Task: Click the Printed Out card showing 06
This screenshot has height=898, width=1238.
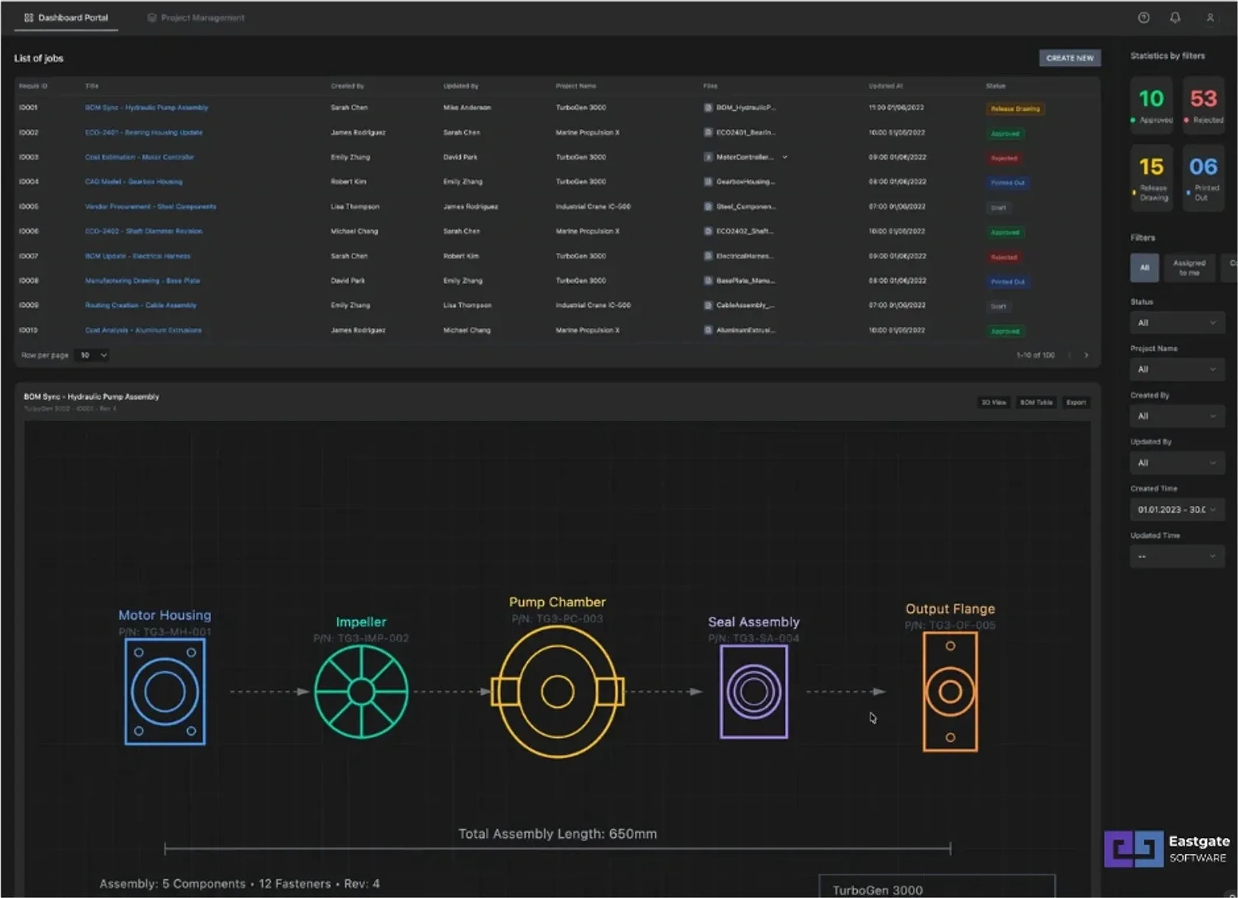Action: click(1204, 178)
